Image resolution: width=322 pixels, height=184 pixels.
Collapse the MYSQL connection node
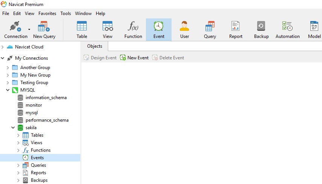point(8,90)
